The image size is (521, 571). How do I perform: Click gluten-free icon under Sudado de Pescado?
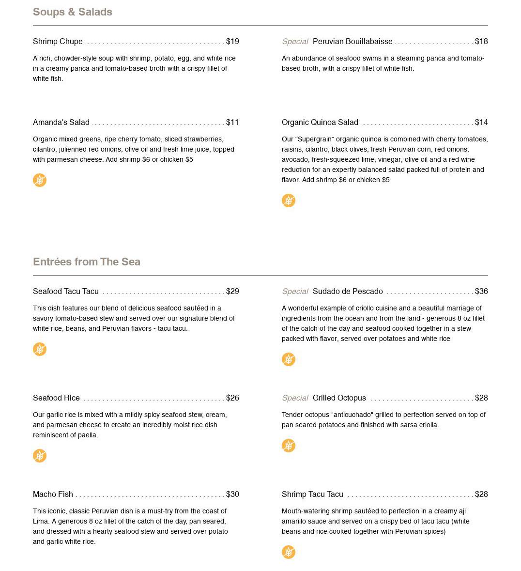click(x=289, y=359)
